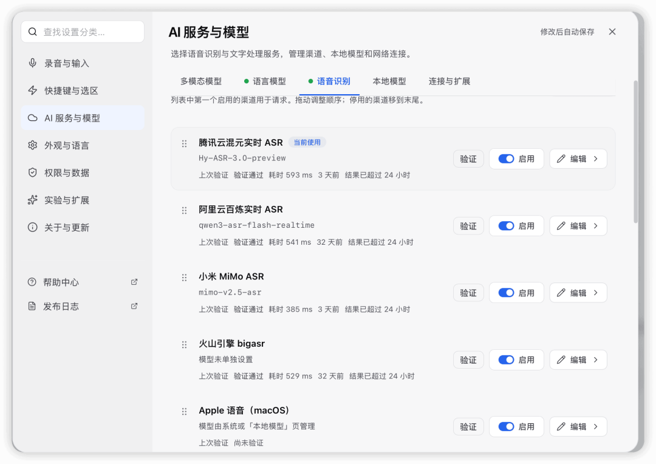Viewport: 656px width, 464px height.
Task: Close the settings window with X
Action: pyautogui.click(x=612, y=32)
